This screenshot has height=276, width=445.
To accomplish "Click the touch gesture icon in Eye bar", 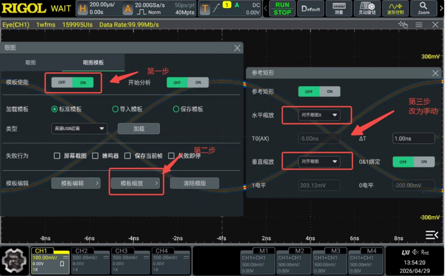I will pos(403,25).
